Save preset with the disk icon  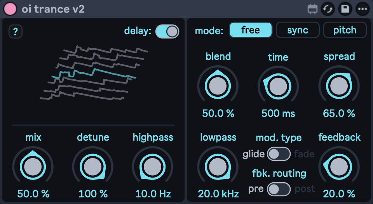(x=345, y=9)
